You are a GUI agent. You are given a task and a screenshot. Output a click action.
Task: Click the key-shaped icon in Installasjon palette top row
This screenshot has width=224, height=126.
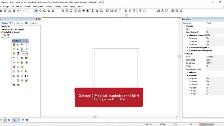18,45
